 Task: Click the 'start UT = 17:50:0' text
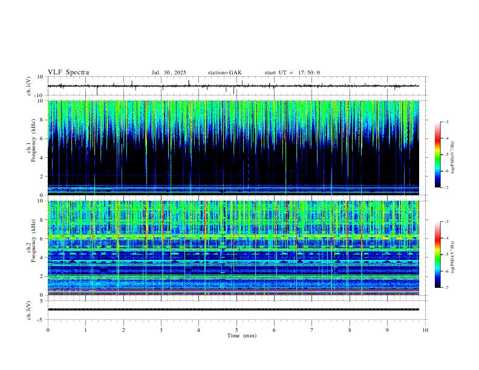[292, 73]
